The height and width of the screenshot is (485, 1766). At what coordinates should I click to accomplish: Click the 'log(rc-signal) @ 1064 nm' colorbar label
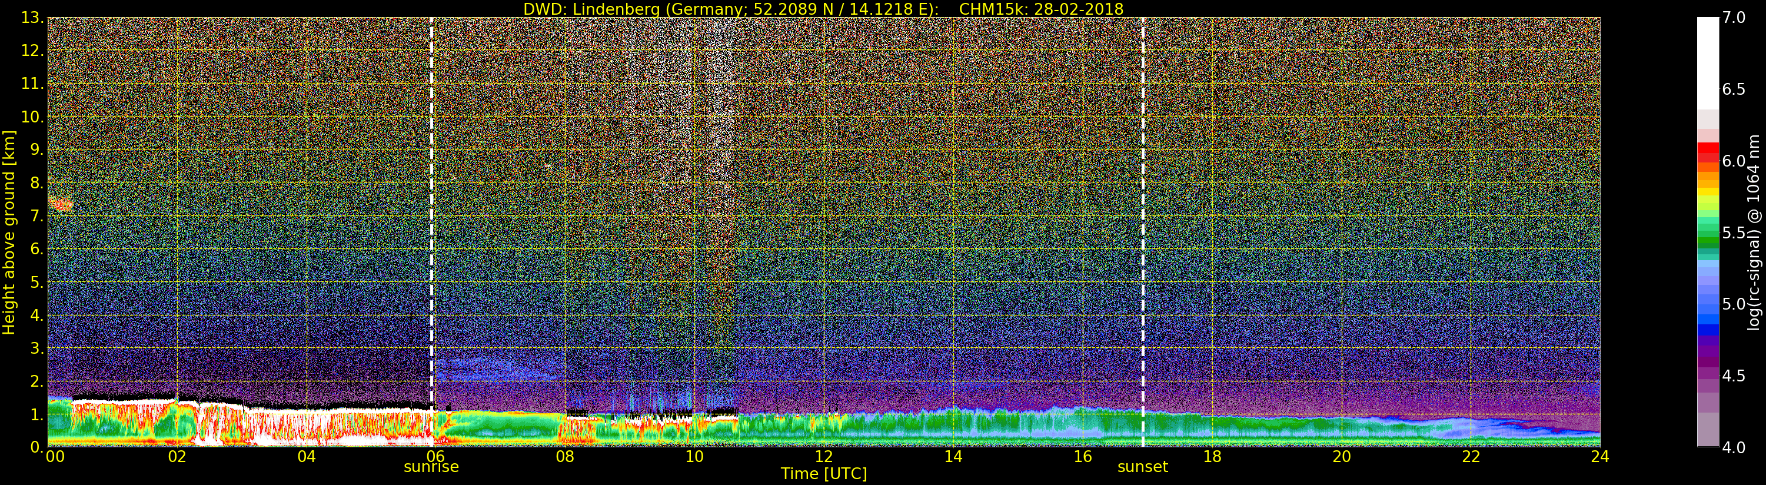(x=1754, y=232)
